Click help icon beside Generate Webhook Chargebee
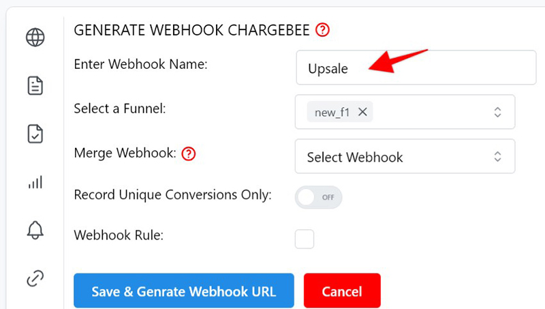545x309 pixels. [322, 30]
